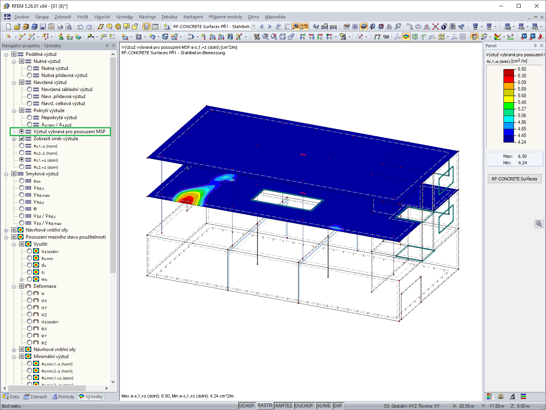Expand the first Návrhové vnitřní síly node

[6, 230]
